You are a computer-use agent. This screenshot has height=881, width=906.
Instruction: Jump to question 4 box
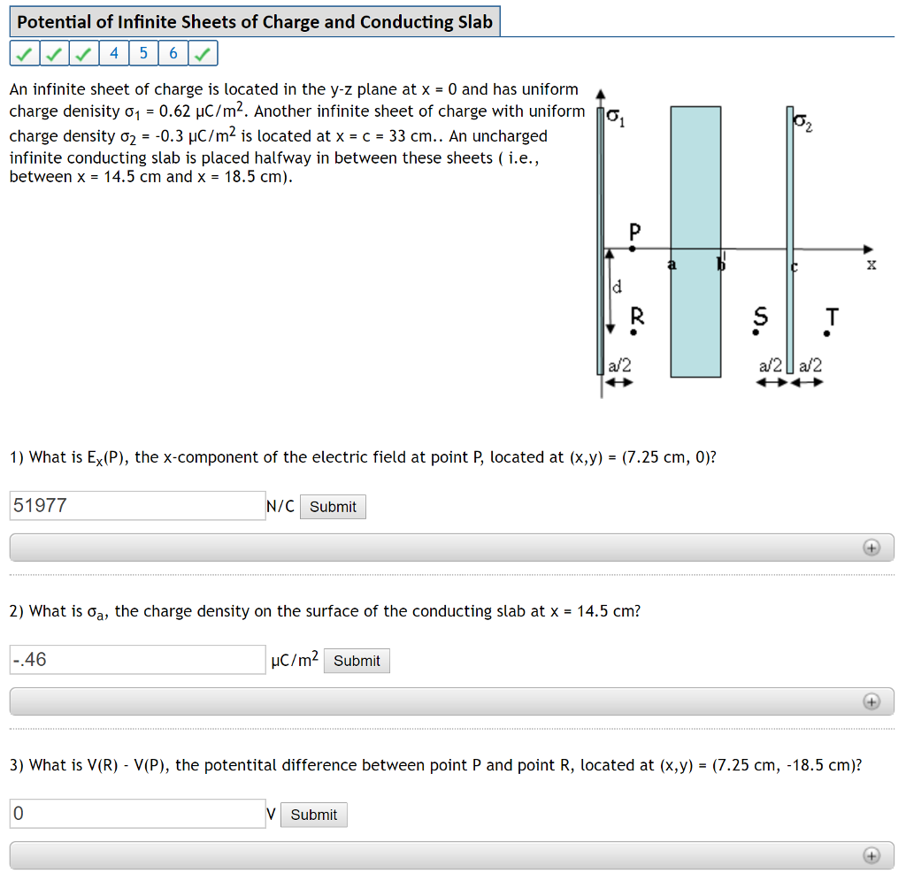click(x=114, y=54)
